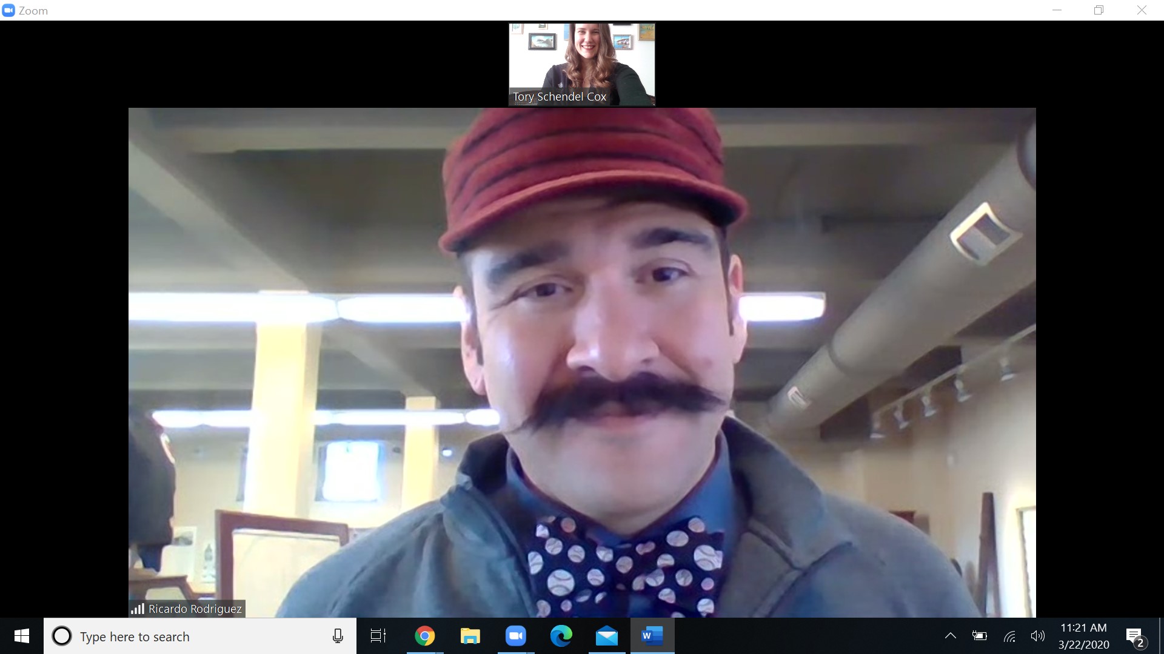This screenshot has height=654, width=1164.
Task: Switch to Zoom taskbar icon
Action: 515,636
